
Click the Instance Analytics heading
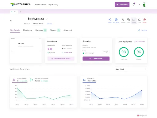(x=20, y=69)
